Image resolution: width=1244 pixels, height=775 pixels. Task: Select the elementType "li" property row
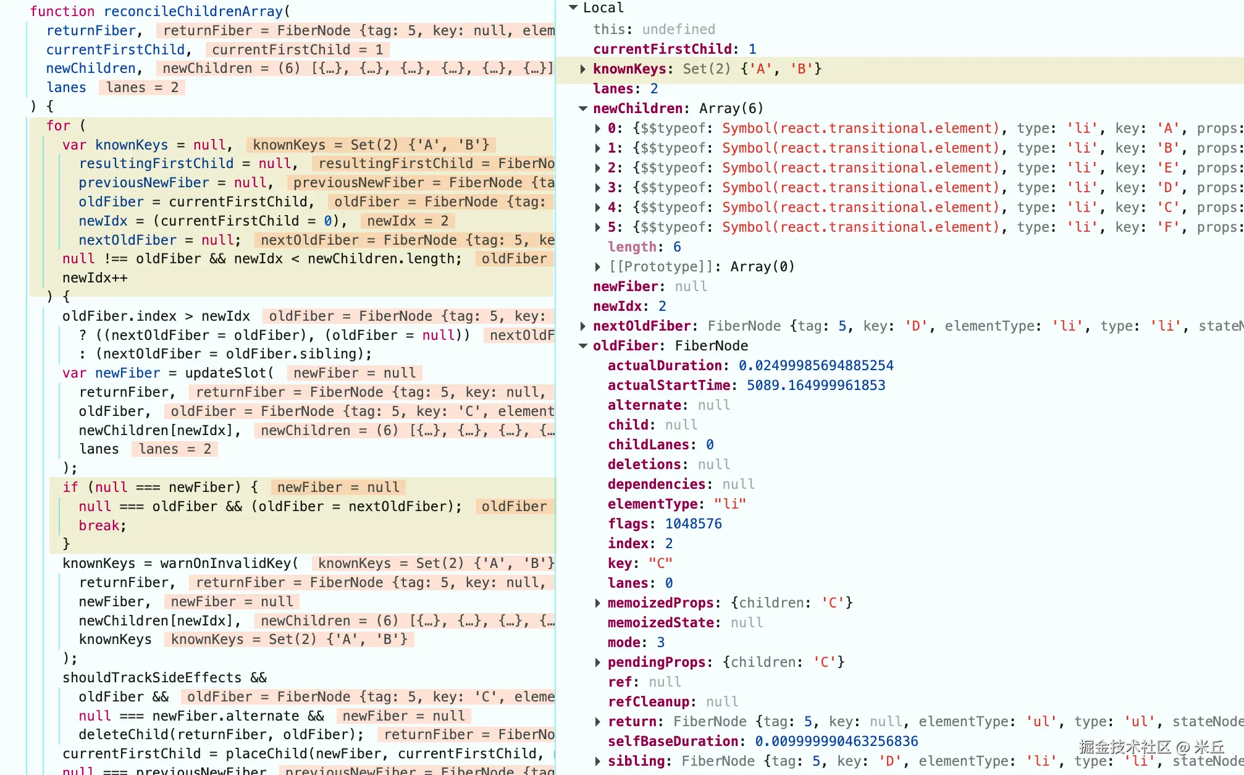click(x=677, y=504)
